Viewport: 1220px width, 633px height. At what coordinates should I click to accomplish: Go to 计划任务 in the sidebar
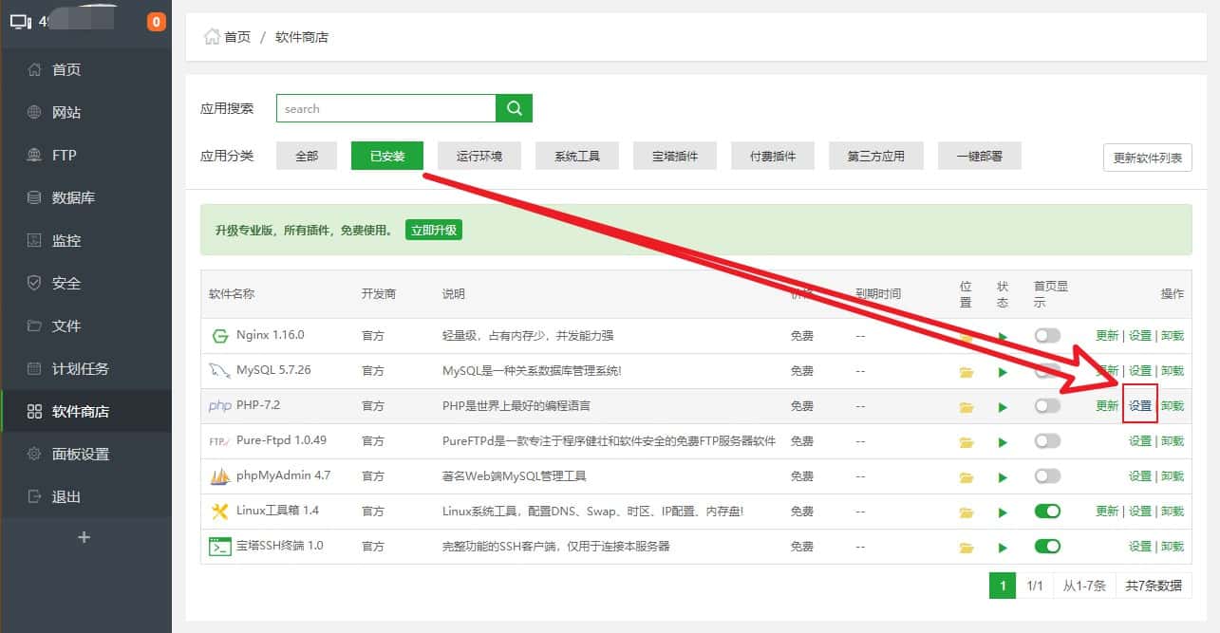click(x=80, y=368)
